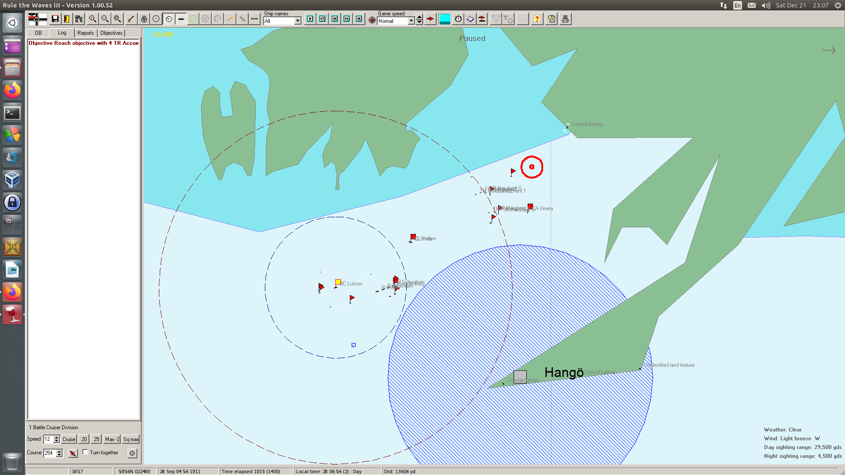845x475 pixels.
Task: Switch to the Log tab
Action: 62,33
